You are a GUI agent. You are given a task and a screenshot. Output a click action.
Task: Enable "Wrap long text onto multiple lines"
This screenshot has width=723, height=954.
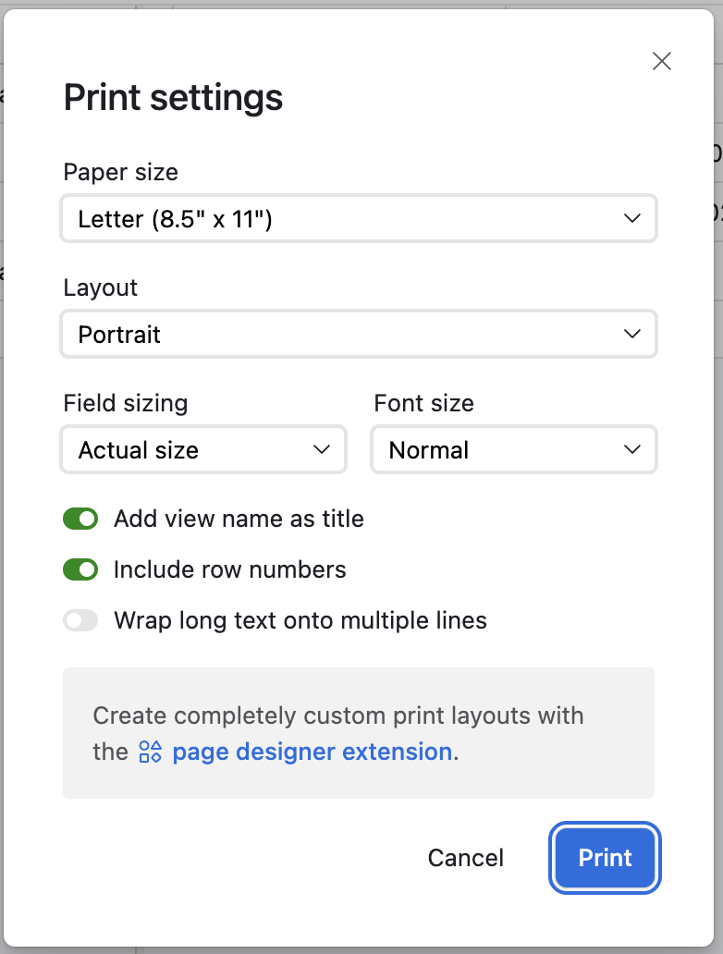pyautogui.click(x=80, y=620)
